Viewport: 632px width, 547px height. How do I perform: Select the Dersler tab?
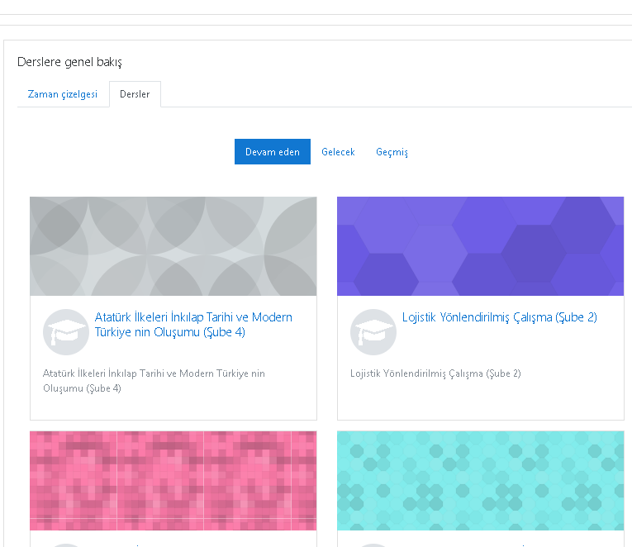pos(135,94)
